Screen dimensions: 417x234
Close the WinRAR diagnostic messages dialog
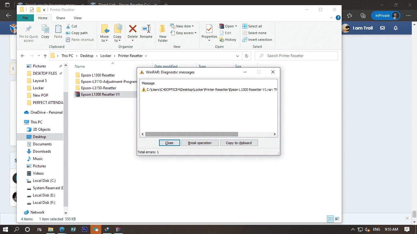[169, 143]
